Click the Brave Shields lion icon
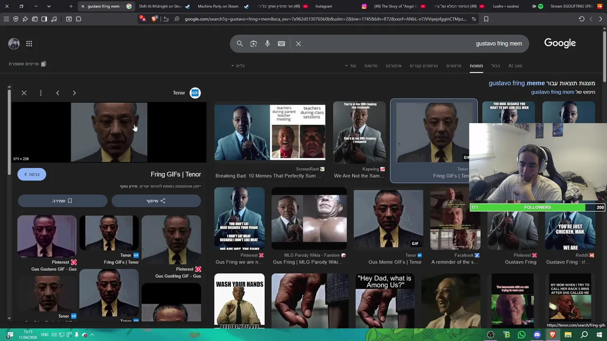The image size is (607, 341). click(154, 19)
